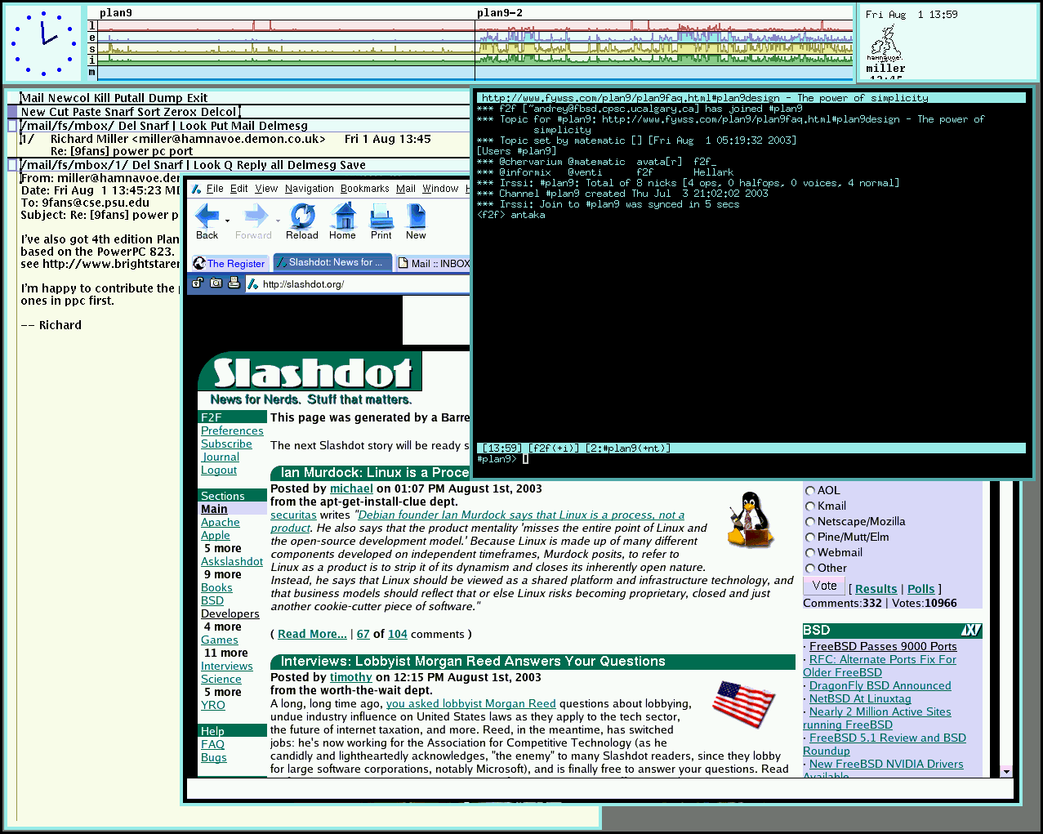
Task: Click Zerox in the Acme column tag
Action: pyautogui.click(x=180, y=112)
